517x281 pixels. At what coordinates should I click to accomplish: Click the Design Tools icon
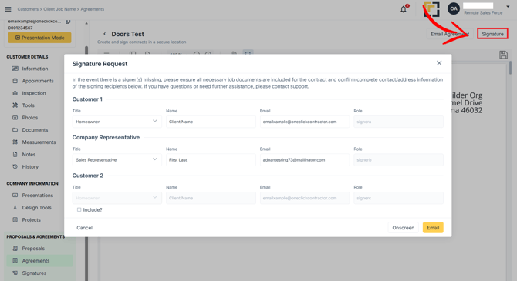click(15, 208)
